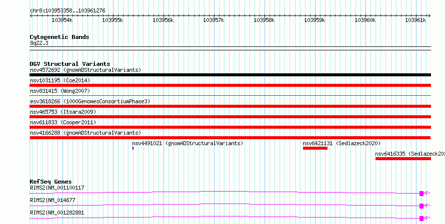Open variant label nsv831415 (Wong2007)
The width and height of the screenshot is (445, 224).
(x=60, y=91)
